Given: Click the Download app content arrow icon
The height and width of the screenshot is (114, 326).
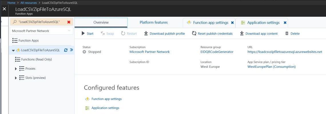Looking at the screenshot, I should [x=242, y=34].
